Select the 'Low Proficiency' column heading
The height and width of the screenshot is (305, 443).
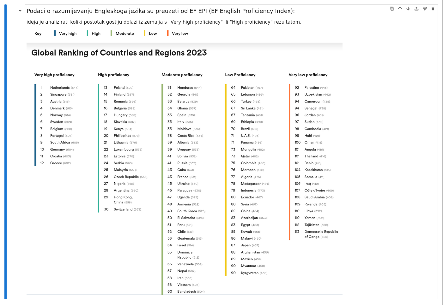click(240, 75)
